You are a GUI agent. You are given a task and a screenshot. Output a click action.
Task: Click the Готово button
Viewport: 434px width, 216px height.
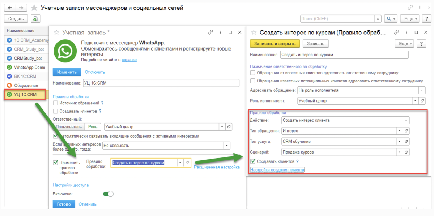[64, 204]
